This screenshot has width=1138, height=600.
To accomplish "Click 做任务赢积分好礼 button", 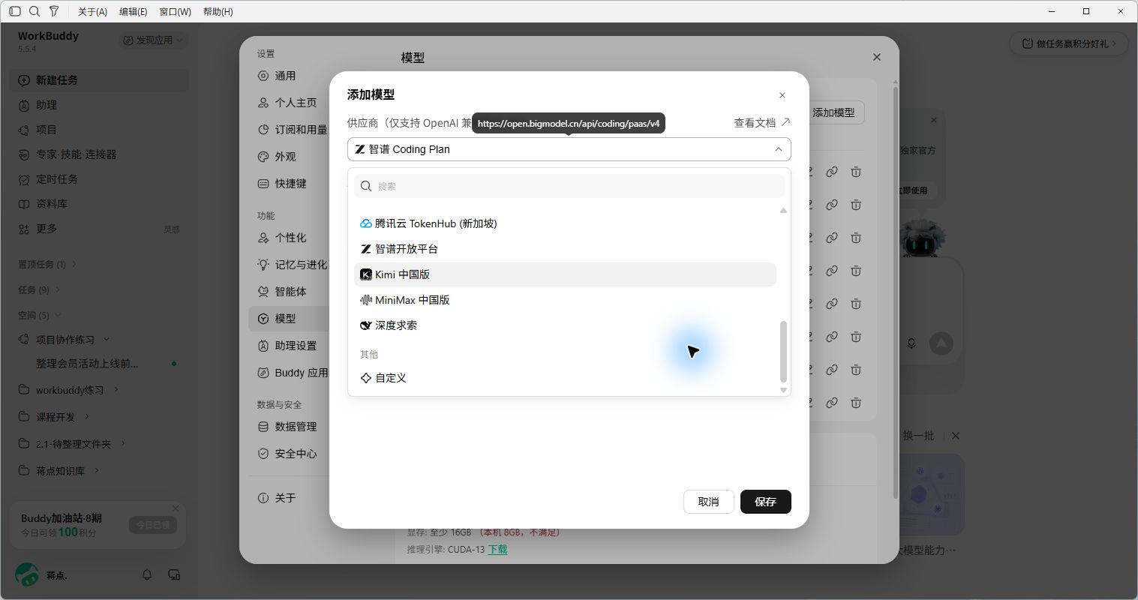I will [x=1069, y=43].
